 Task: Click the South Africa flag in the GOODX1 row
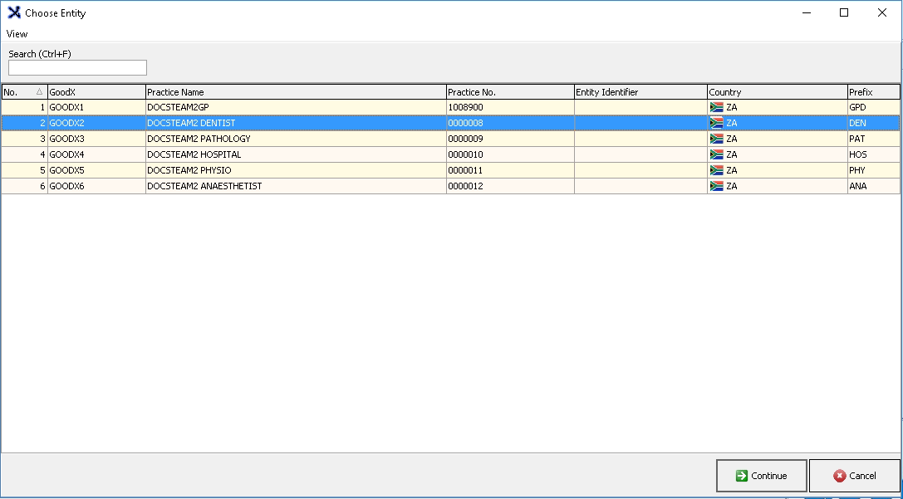coord(716,107)
